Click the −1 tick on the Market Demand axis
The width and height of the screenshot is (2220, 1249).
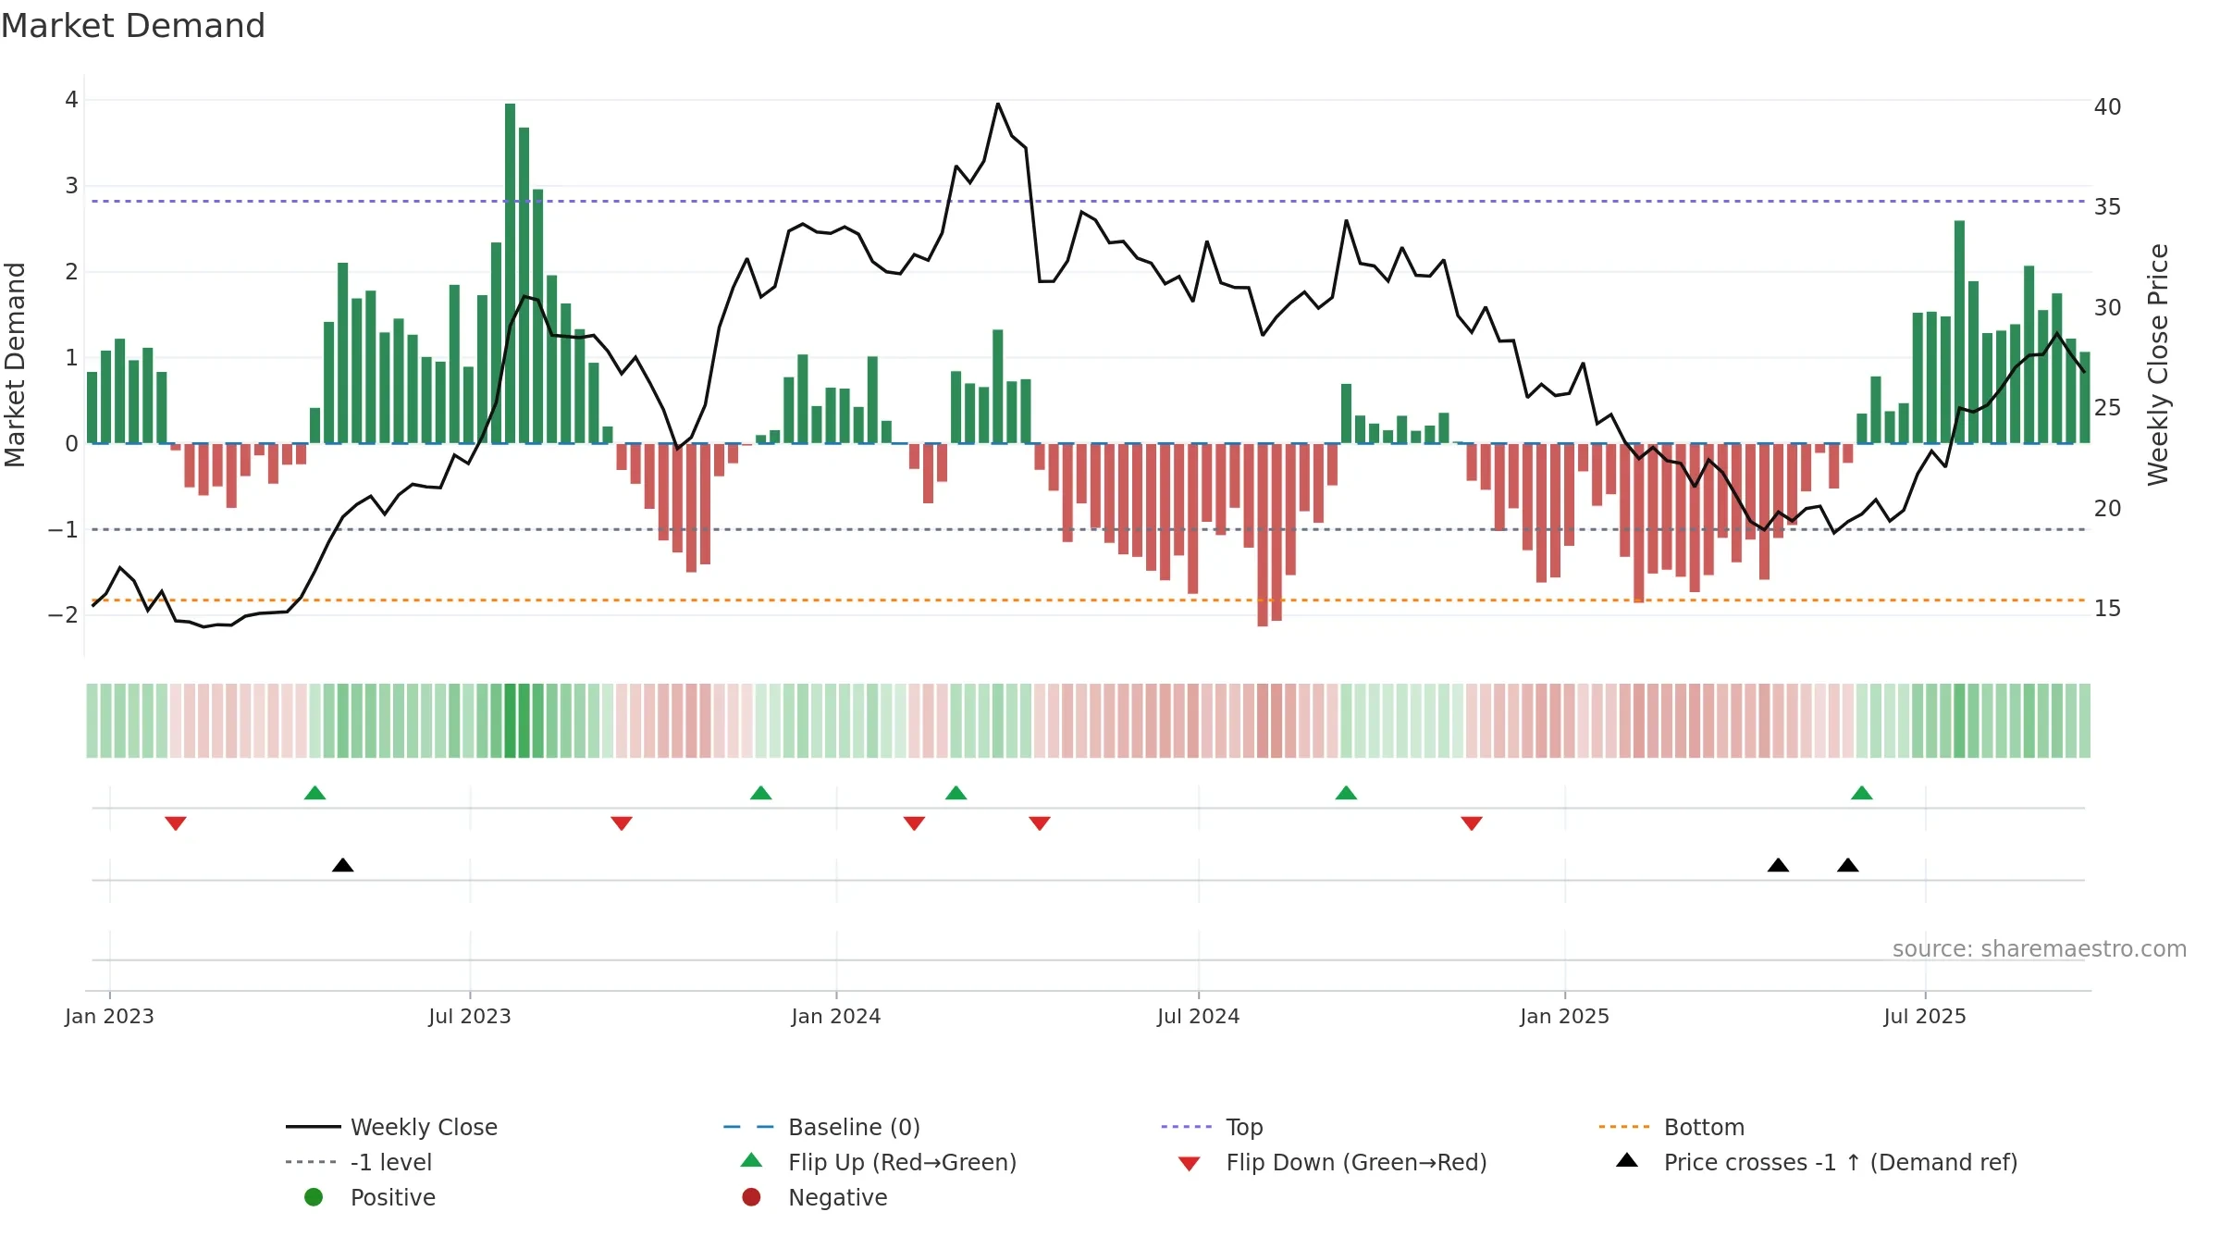[x=63, y=529]
